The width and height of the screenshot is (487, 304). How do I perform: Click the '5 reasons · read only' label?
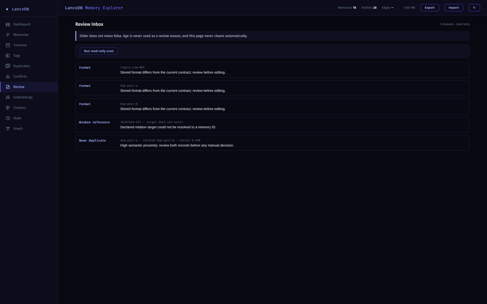(x=455, y=24)
